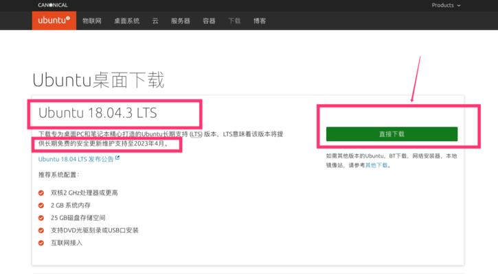Click the text 互联网接入
498x274 pixels.
[67, 243]
